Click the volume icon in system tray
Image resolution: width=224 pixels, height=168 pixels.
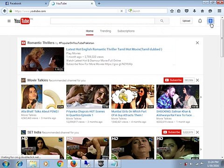[191, 164]
